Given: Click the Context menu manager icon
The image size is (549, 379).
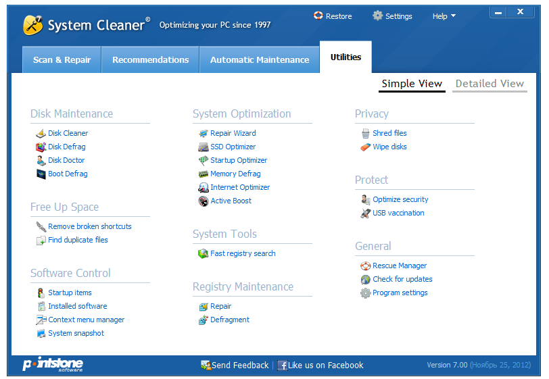Looking at the screenshot, I should click(41, 320).
